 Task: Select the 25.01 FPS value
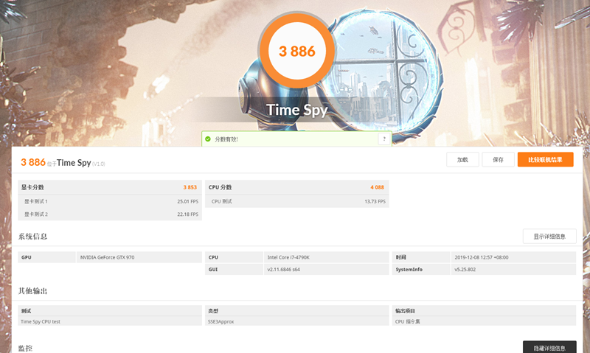coord(188,201)
